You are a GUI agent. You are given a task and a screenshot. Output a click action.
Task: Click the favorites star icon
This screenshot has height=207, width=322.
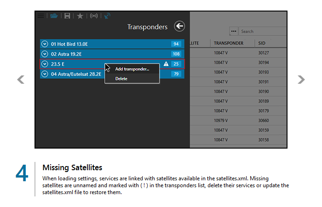[80, 16]
